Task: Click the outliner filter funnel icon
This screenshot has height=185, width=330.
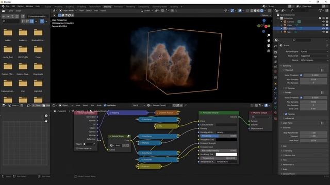Action: [320, 10]
